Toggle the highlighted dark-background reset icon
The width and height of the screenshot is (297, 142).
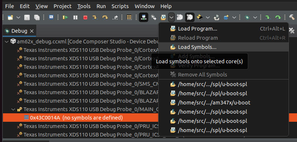(190, 17)
